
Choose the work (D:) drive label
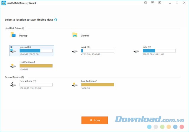pos(86,47)
